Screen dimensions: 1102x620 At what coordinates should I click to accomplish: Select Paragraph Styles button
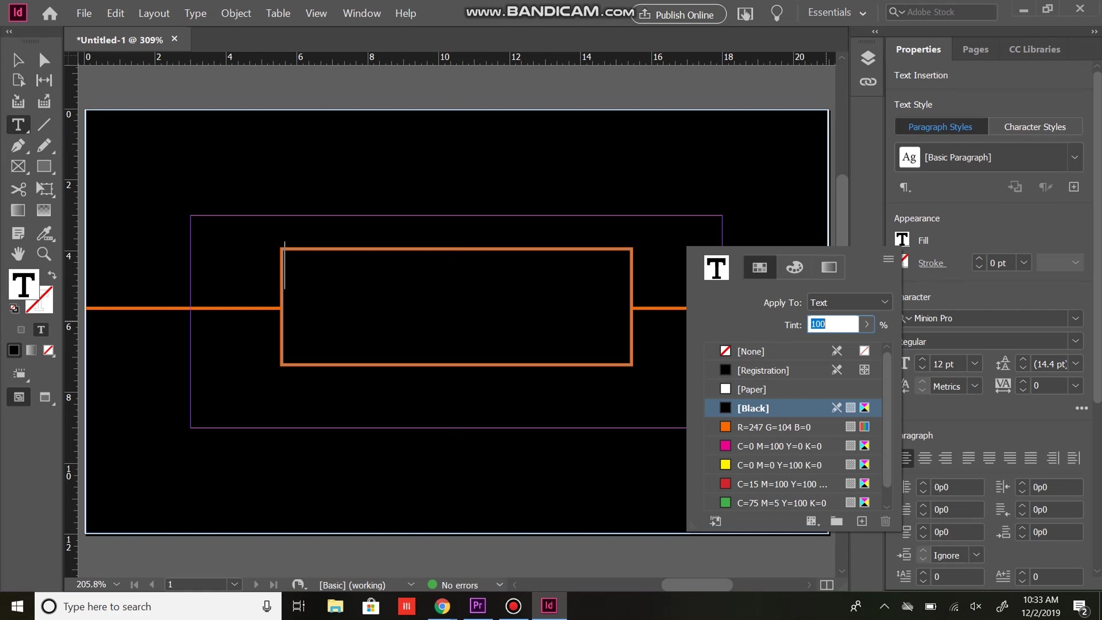click(941, 127)
